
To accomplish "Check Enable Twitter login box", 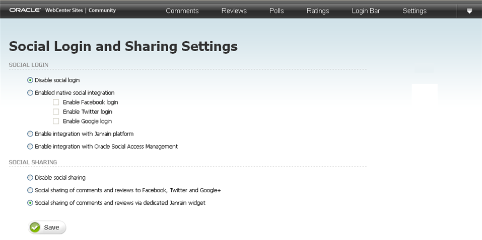I will coord(56,111).
